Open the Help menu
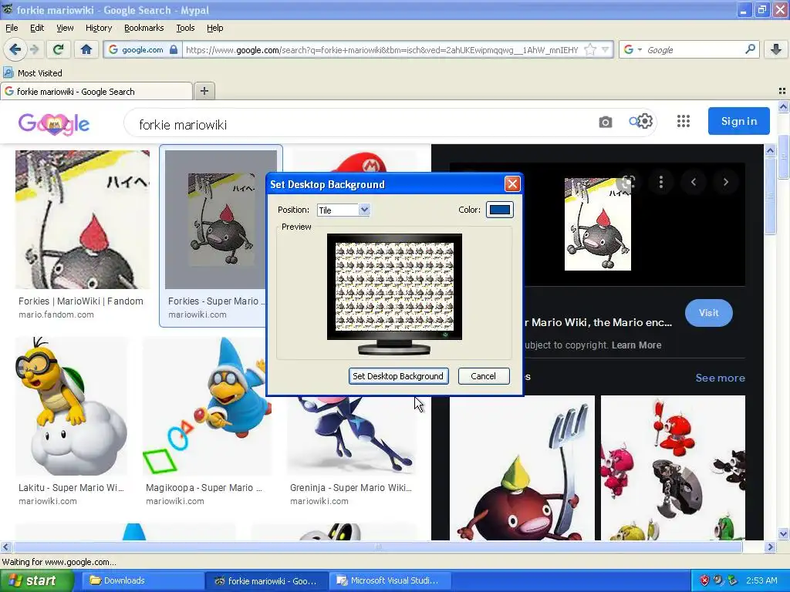This screenshot has height=592, width=790. pyautogui.click(x=214, y=28)
